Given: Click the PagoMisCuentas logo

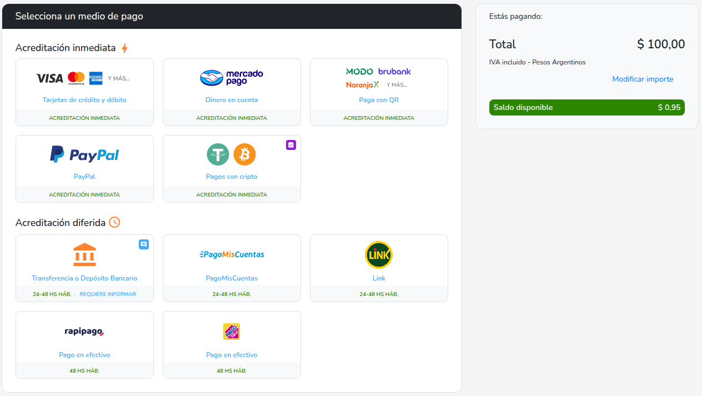Looking at the screenshot, I should pos(232,254).
